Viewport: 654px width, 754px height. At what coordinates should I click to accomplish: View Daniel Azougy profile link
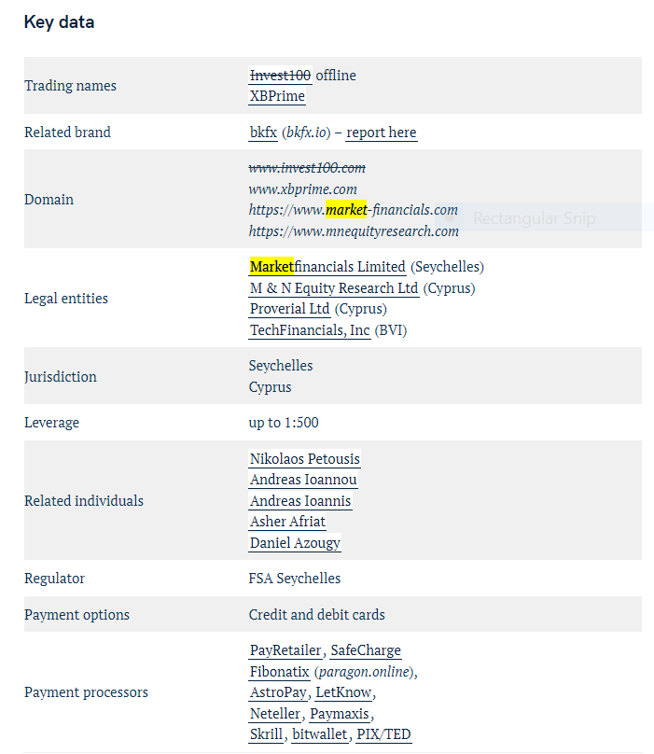[295, 543]
